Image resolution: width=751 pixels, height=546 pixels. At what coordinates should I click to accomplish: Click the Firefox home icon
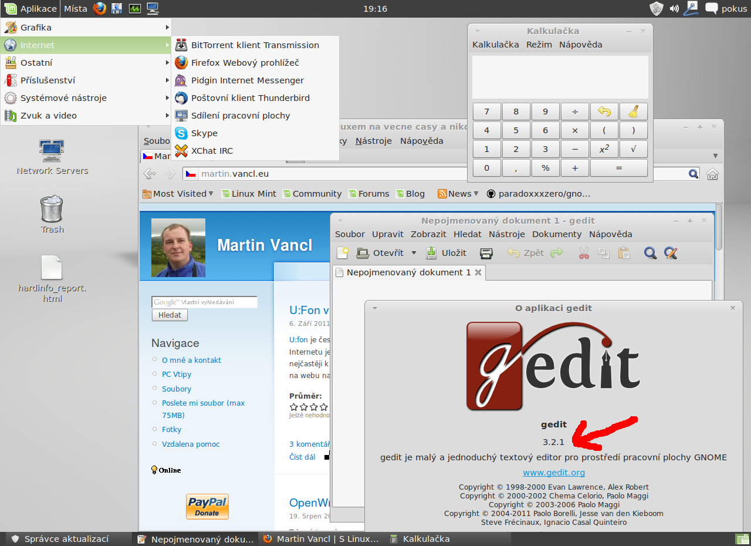(x=712, y=174)
